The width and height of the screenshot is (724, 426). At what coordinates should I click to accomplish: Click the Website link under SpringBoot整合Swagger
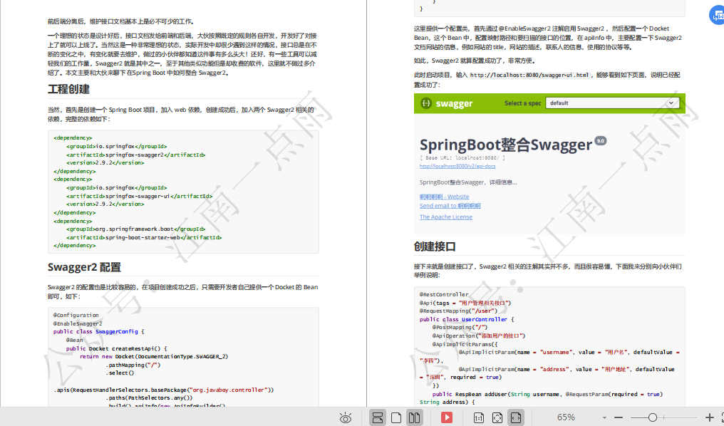click(444, 197)
